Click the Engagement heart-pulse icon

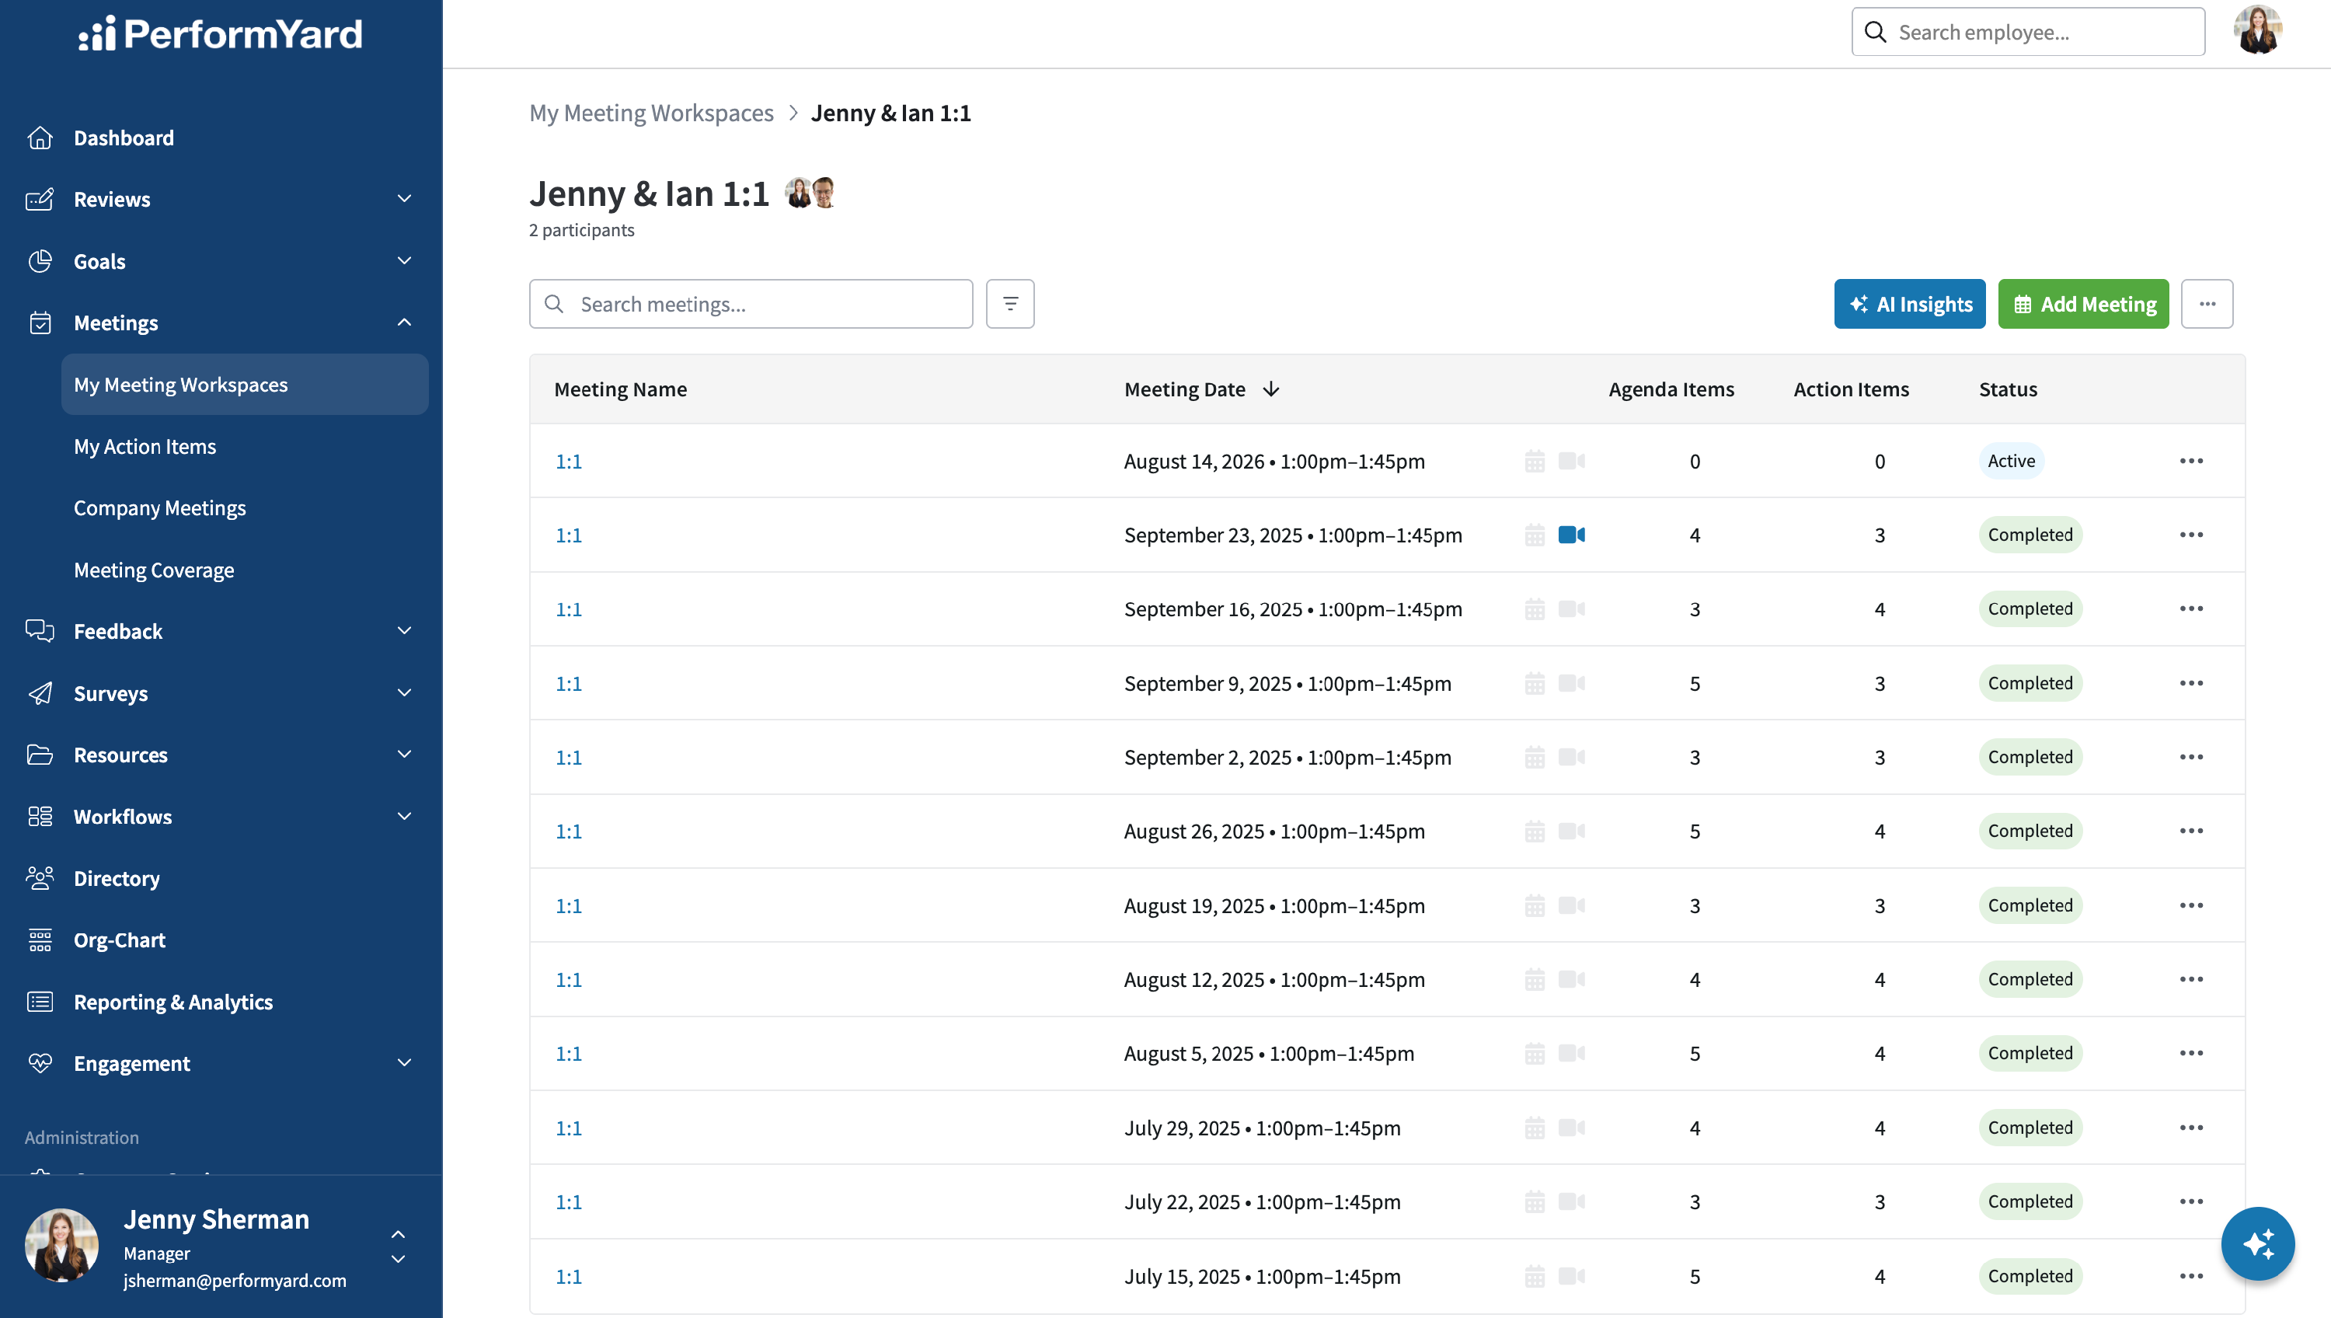pyautogui.click(x=40, y=1064)
